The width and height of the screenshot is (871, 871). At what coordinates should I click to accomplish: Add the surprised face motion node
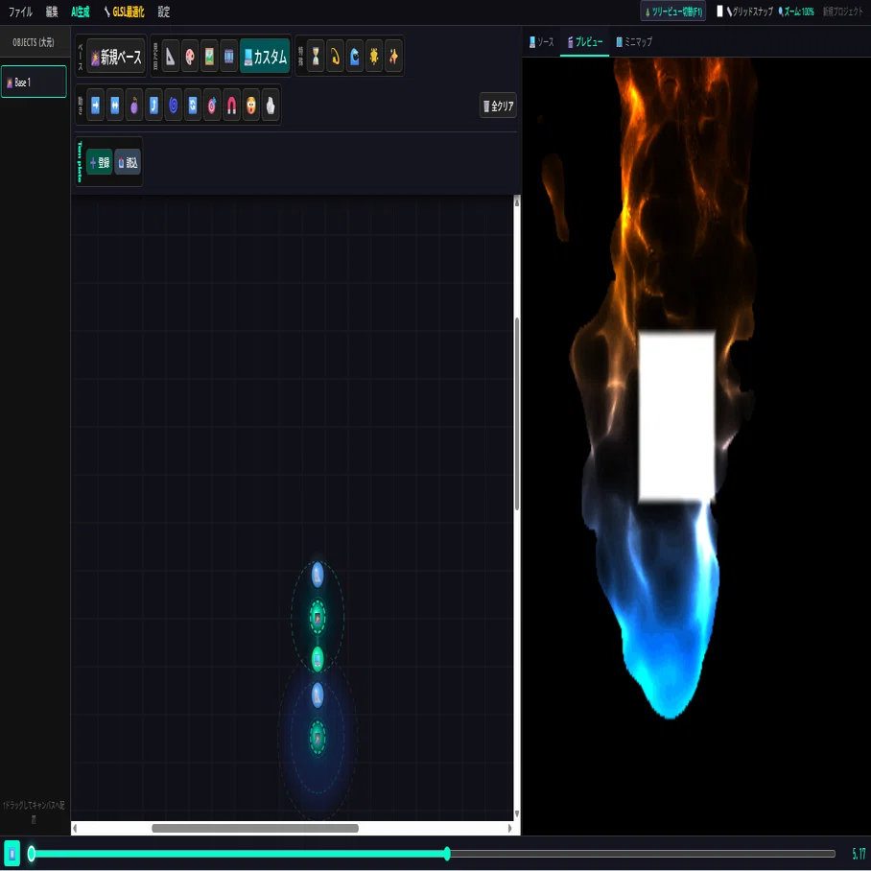pyautogui.click(x=251, y=105)
